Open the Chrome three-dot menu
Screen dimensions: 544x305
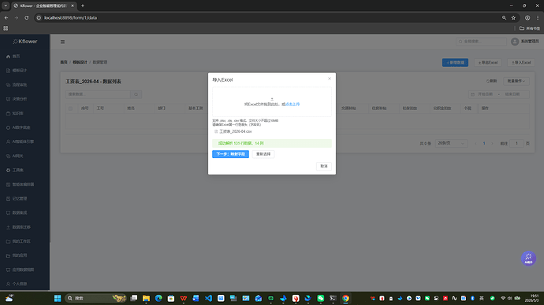[x=538, y=17]
